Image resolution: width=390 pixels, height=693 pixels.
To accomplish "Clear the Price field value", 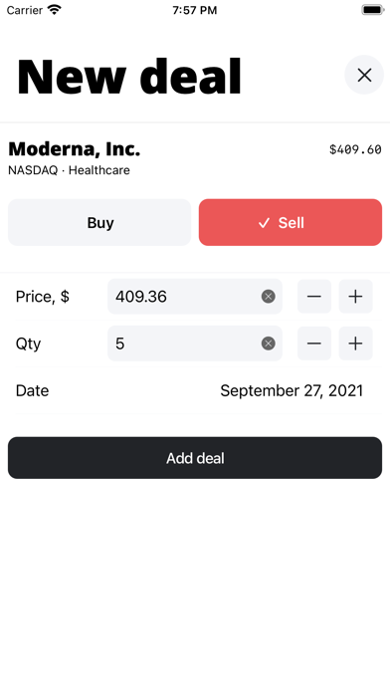I will (268, 297).
